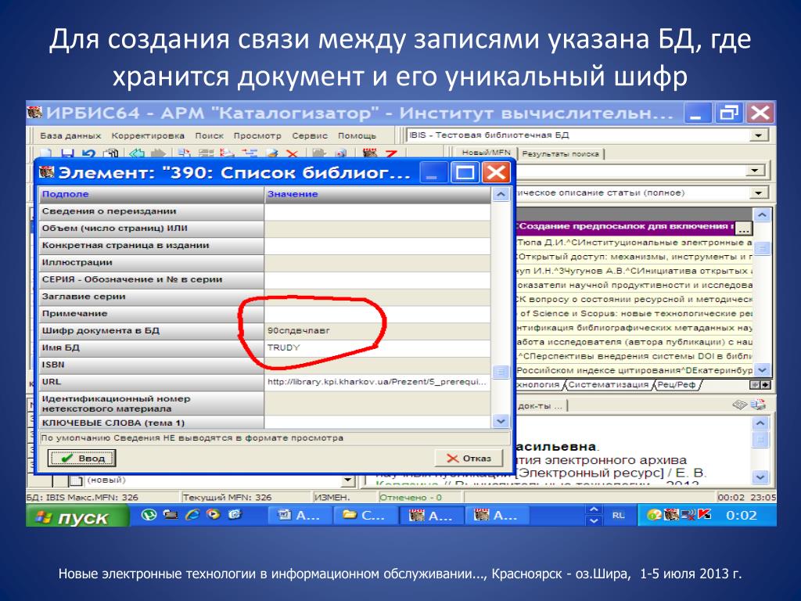The height and width of the screenshot is (601, 801).
Task: Click the Значение column header
Action: tap(377, 194)
